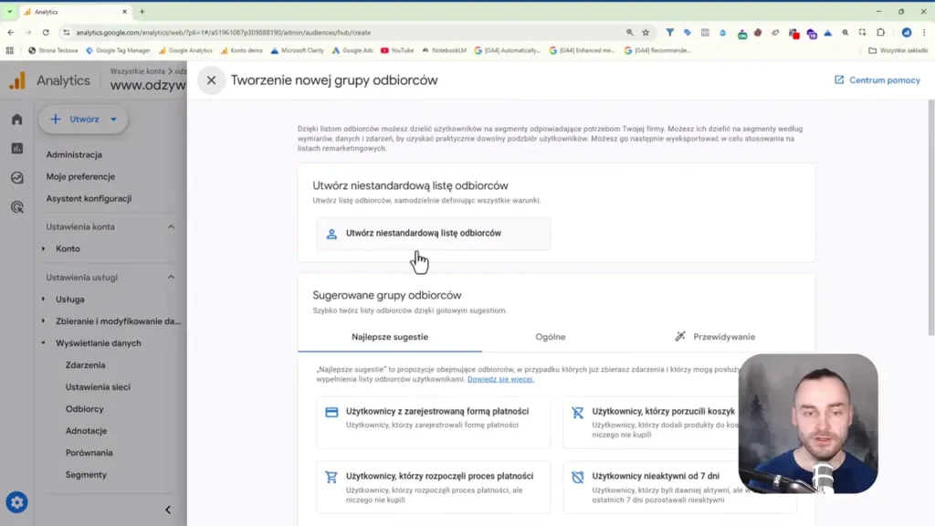Viewport: 935px width, 526px height.
Task: Select Ustawienia sieci in the sidebar
Action: click(x=98, y=387)
